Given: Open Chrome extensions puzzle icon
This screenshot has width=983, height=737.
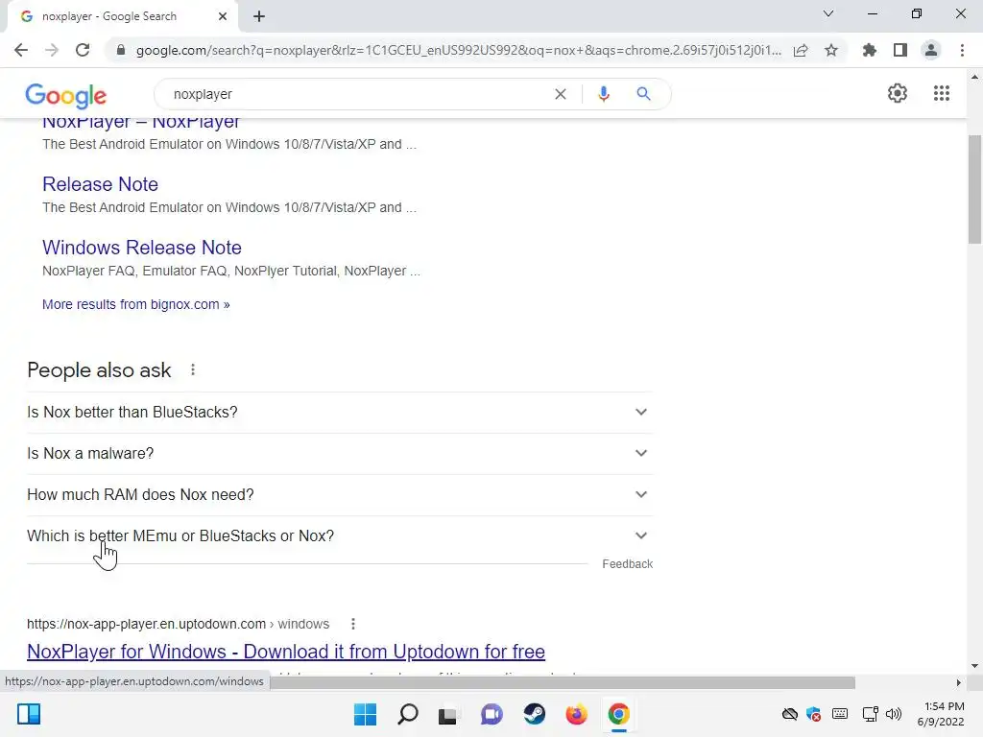Looking at the screenshot, I should [869, 50].
